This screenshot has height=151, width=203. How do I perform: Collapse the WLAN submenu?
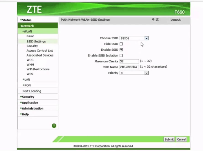point(27,31)
